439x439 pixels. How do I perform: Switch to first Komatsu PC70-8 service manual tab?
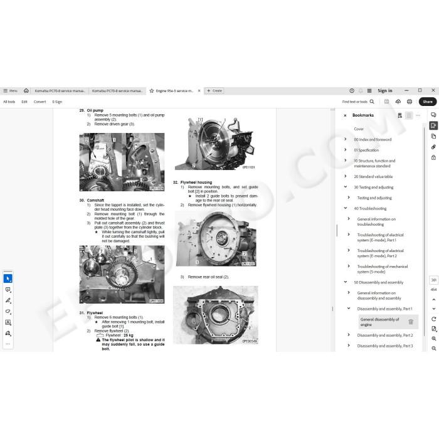tap(60, 91)
